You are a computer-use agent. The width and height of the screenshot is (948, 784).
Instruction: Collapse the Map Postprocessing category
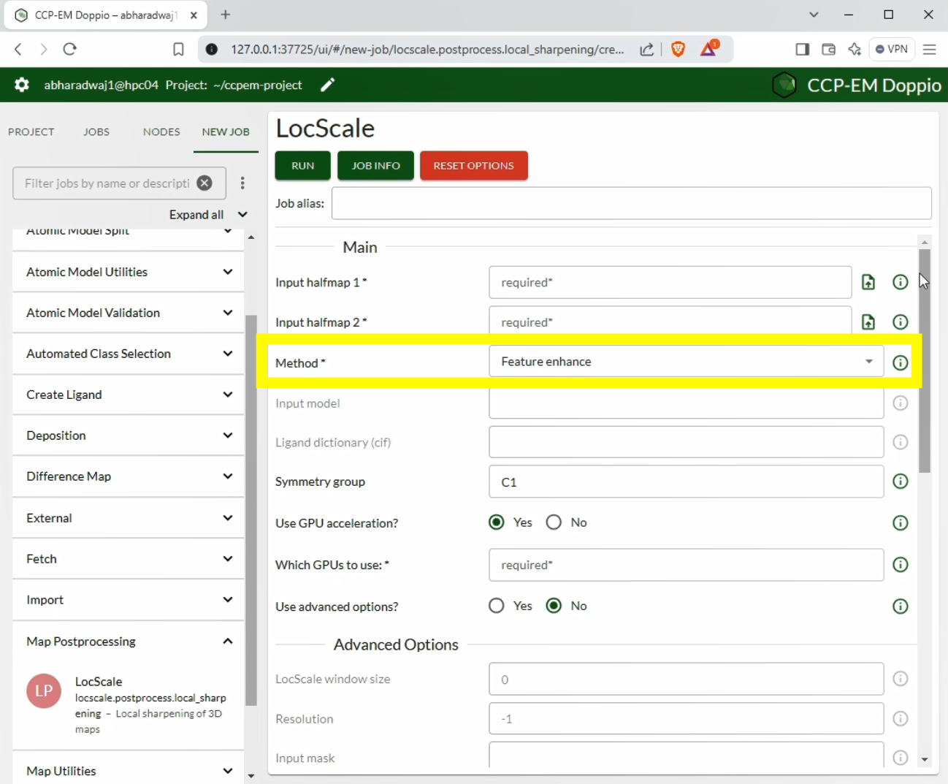128,642
